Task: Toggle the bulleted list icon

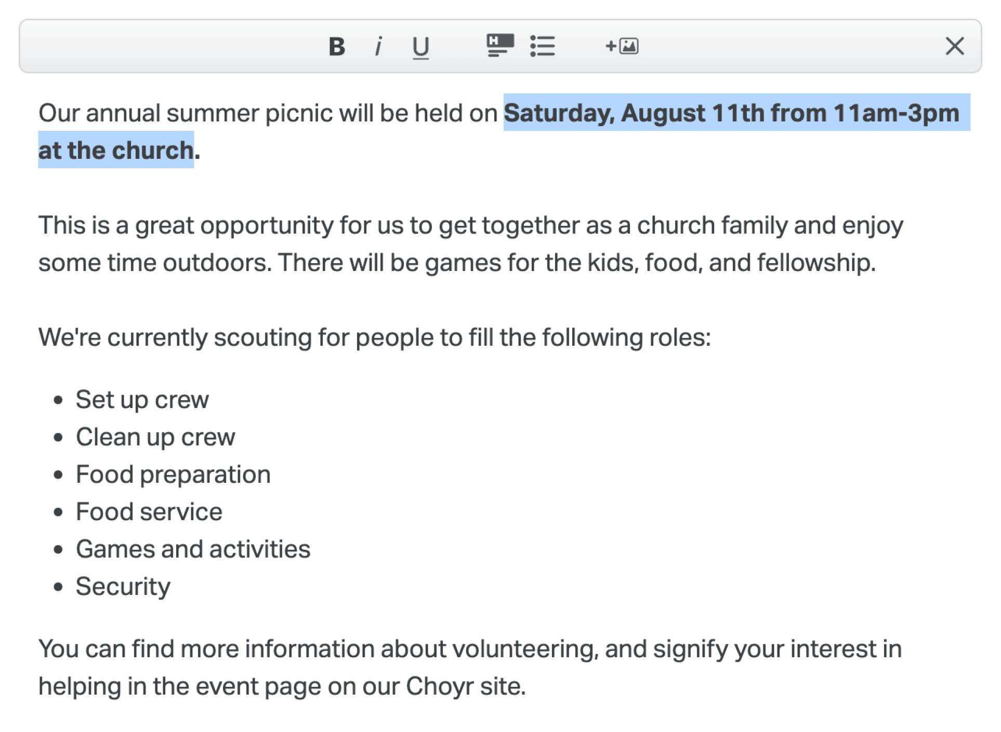Action: (543, 46)
